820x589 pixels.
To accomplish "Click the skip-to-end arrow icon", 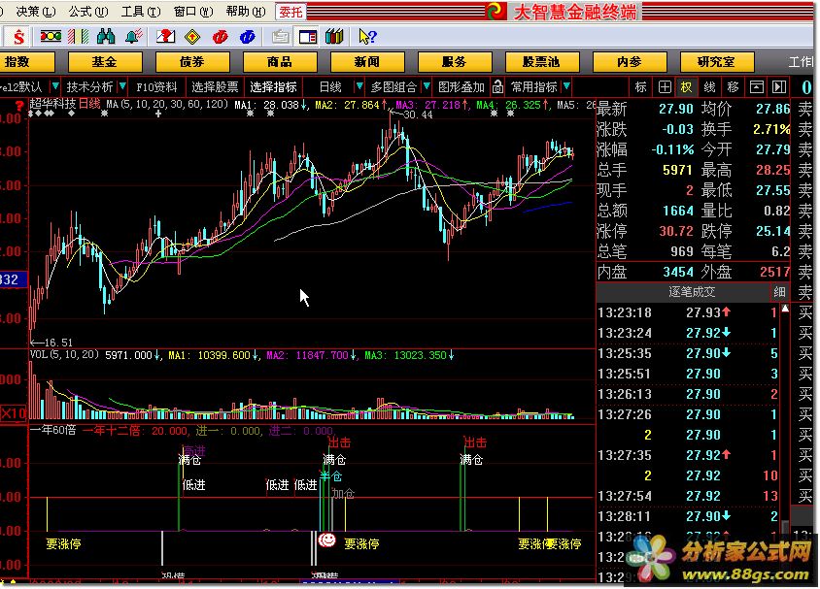I will click(779, 86).
